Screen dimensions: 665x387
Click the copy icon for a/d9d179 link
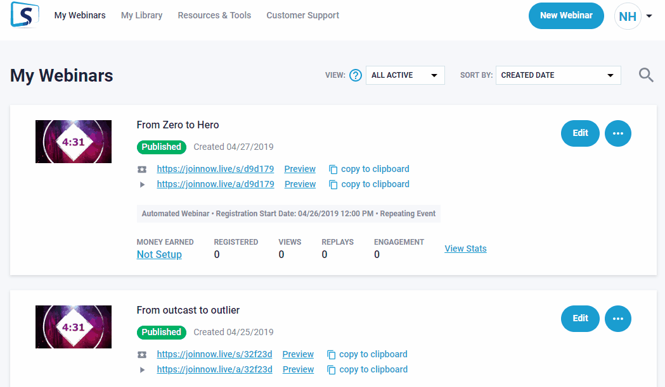333,185
